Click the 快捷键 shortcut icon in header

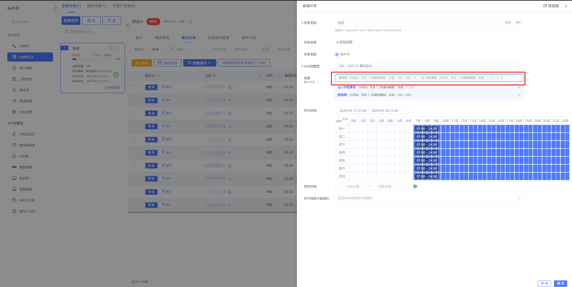click(545, 6)
